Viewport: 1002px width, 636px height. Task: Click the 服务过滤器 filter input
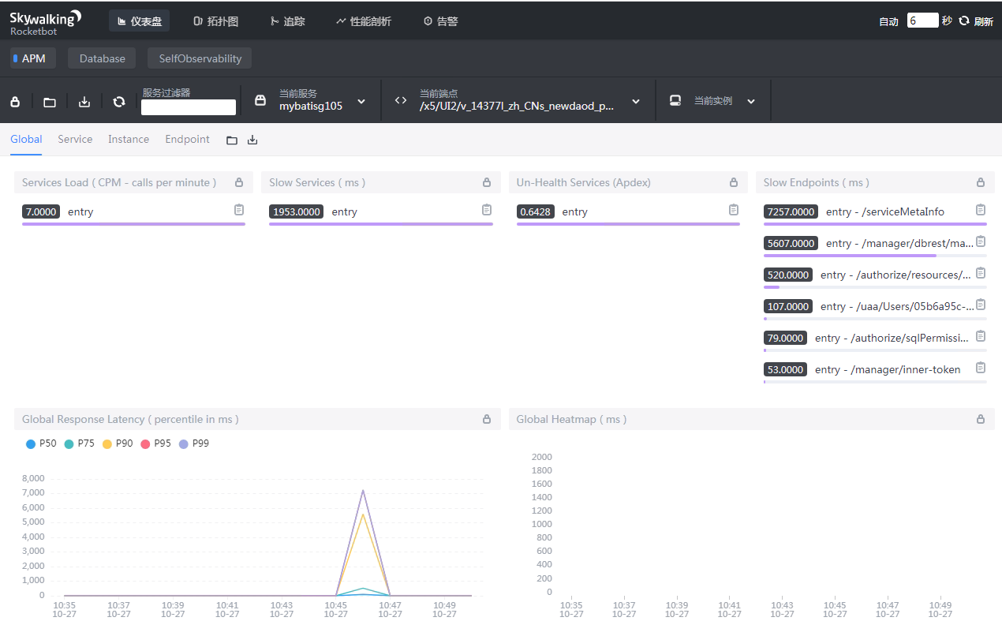[x=189, y=107]
